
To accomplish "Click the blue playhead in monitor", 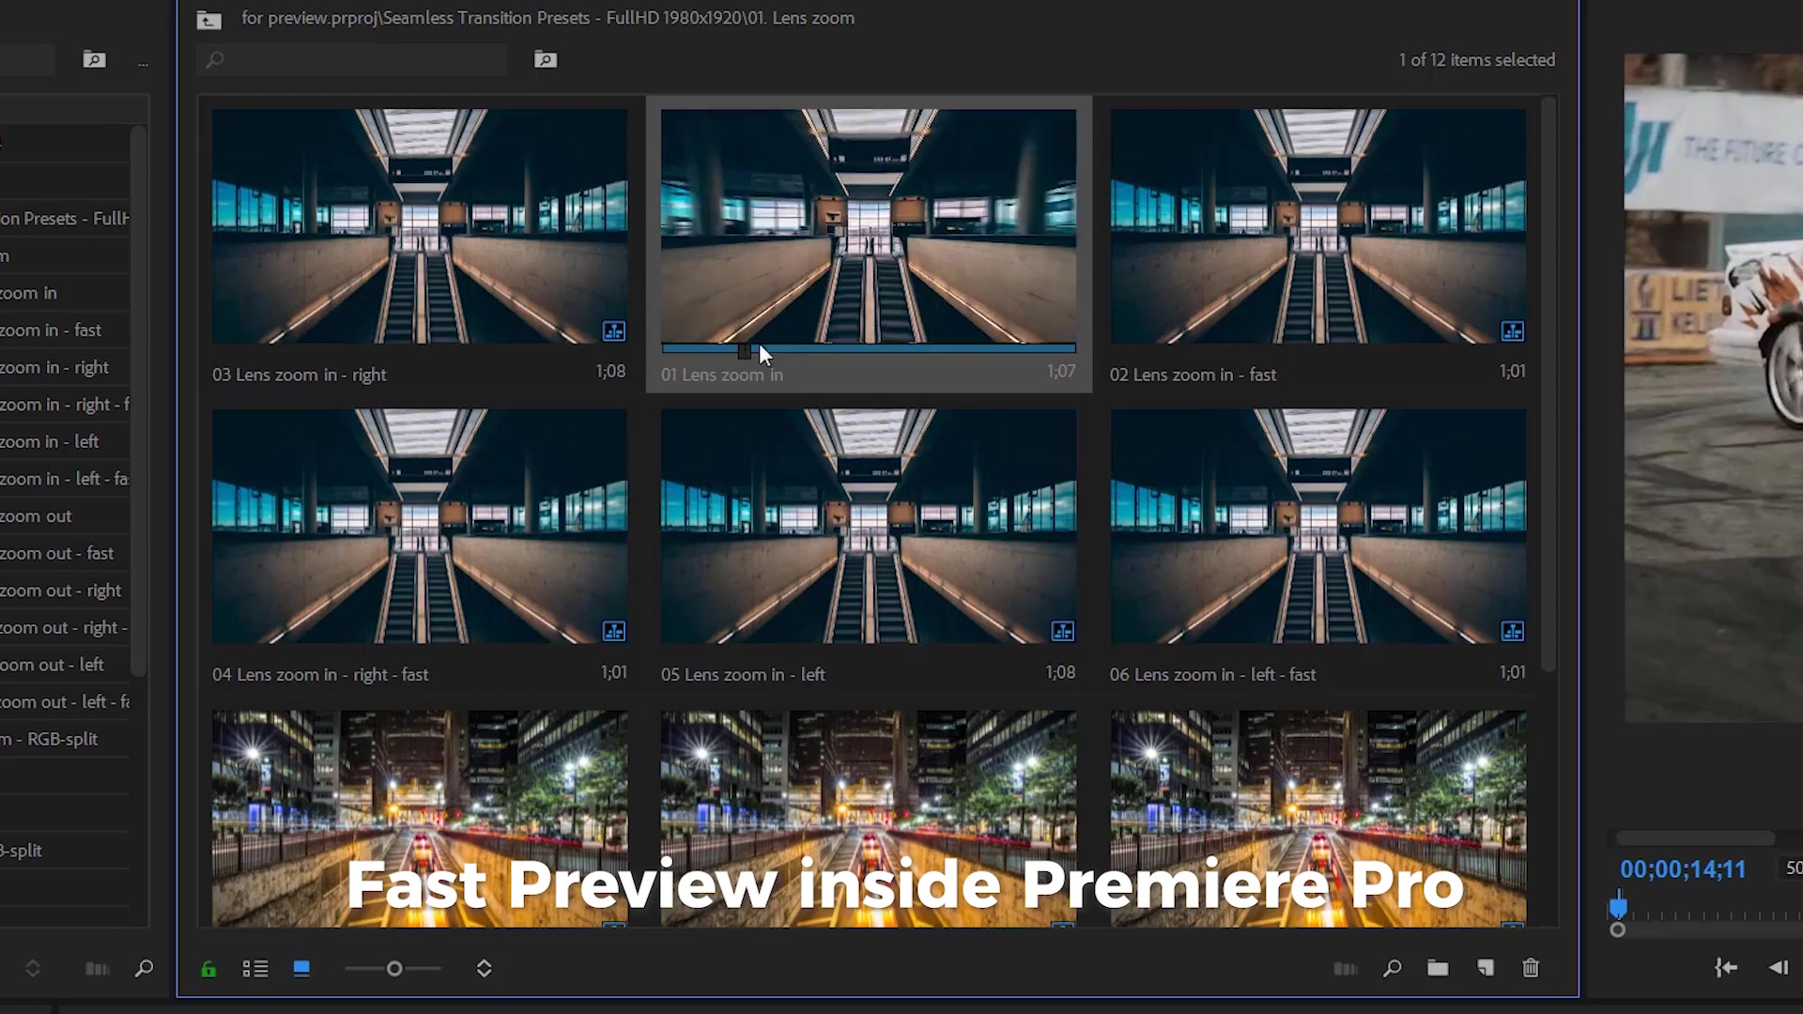I will click(x=1618, y=906).
